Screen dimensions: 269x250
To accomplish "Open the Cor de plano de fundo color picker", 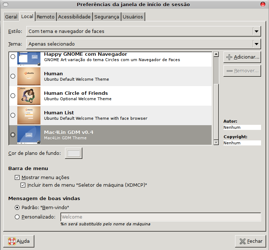I will tap(74, 153).
